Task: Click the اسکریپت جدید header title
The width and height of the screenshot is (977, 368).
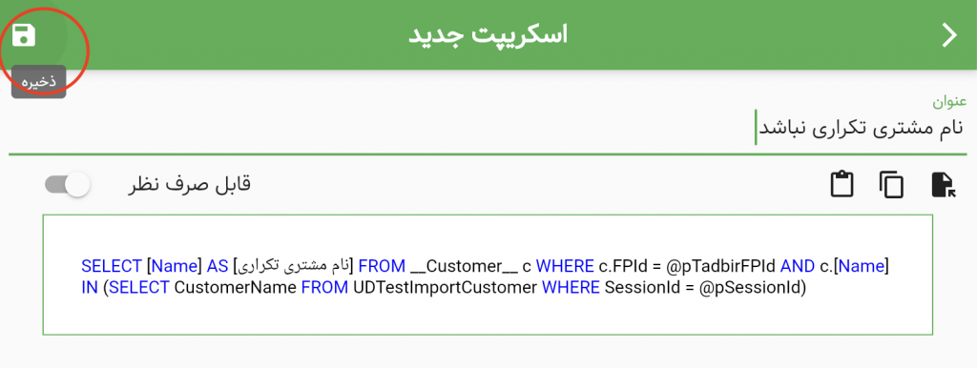Action: point(488,35)
